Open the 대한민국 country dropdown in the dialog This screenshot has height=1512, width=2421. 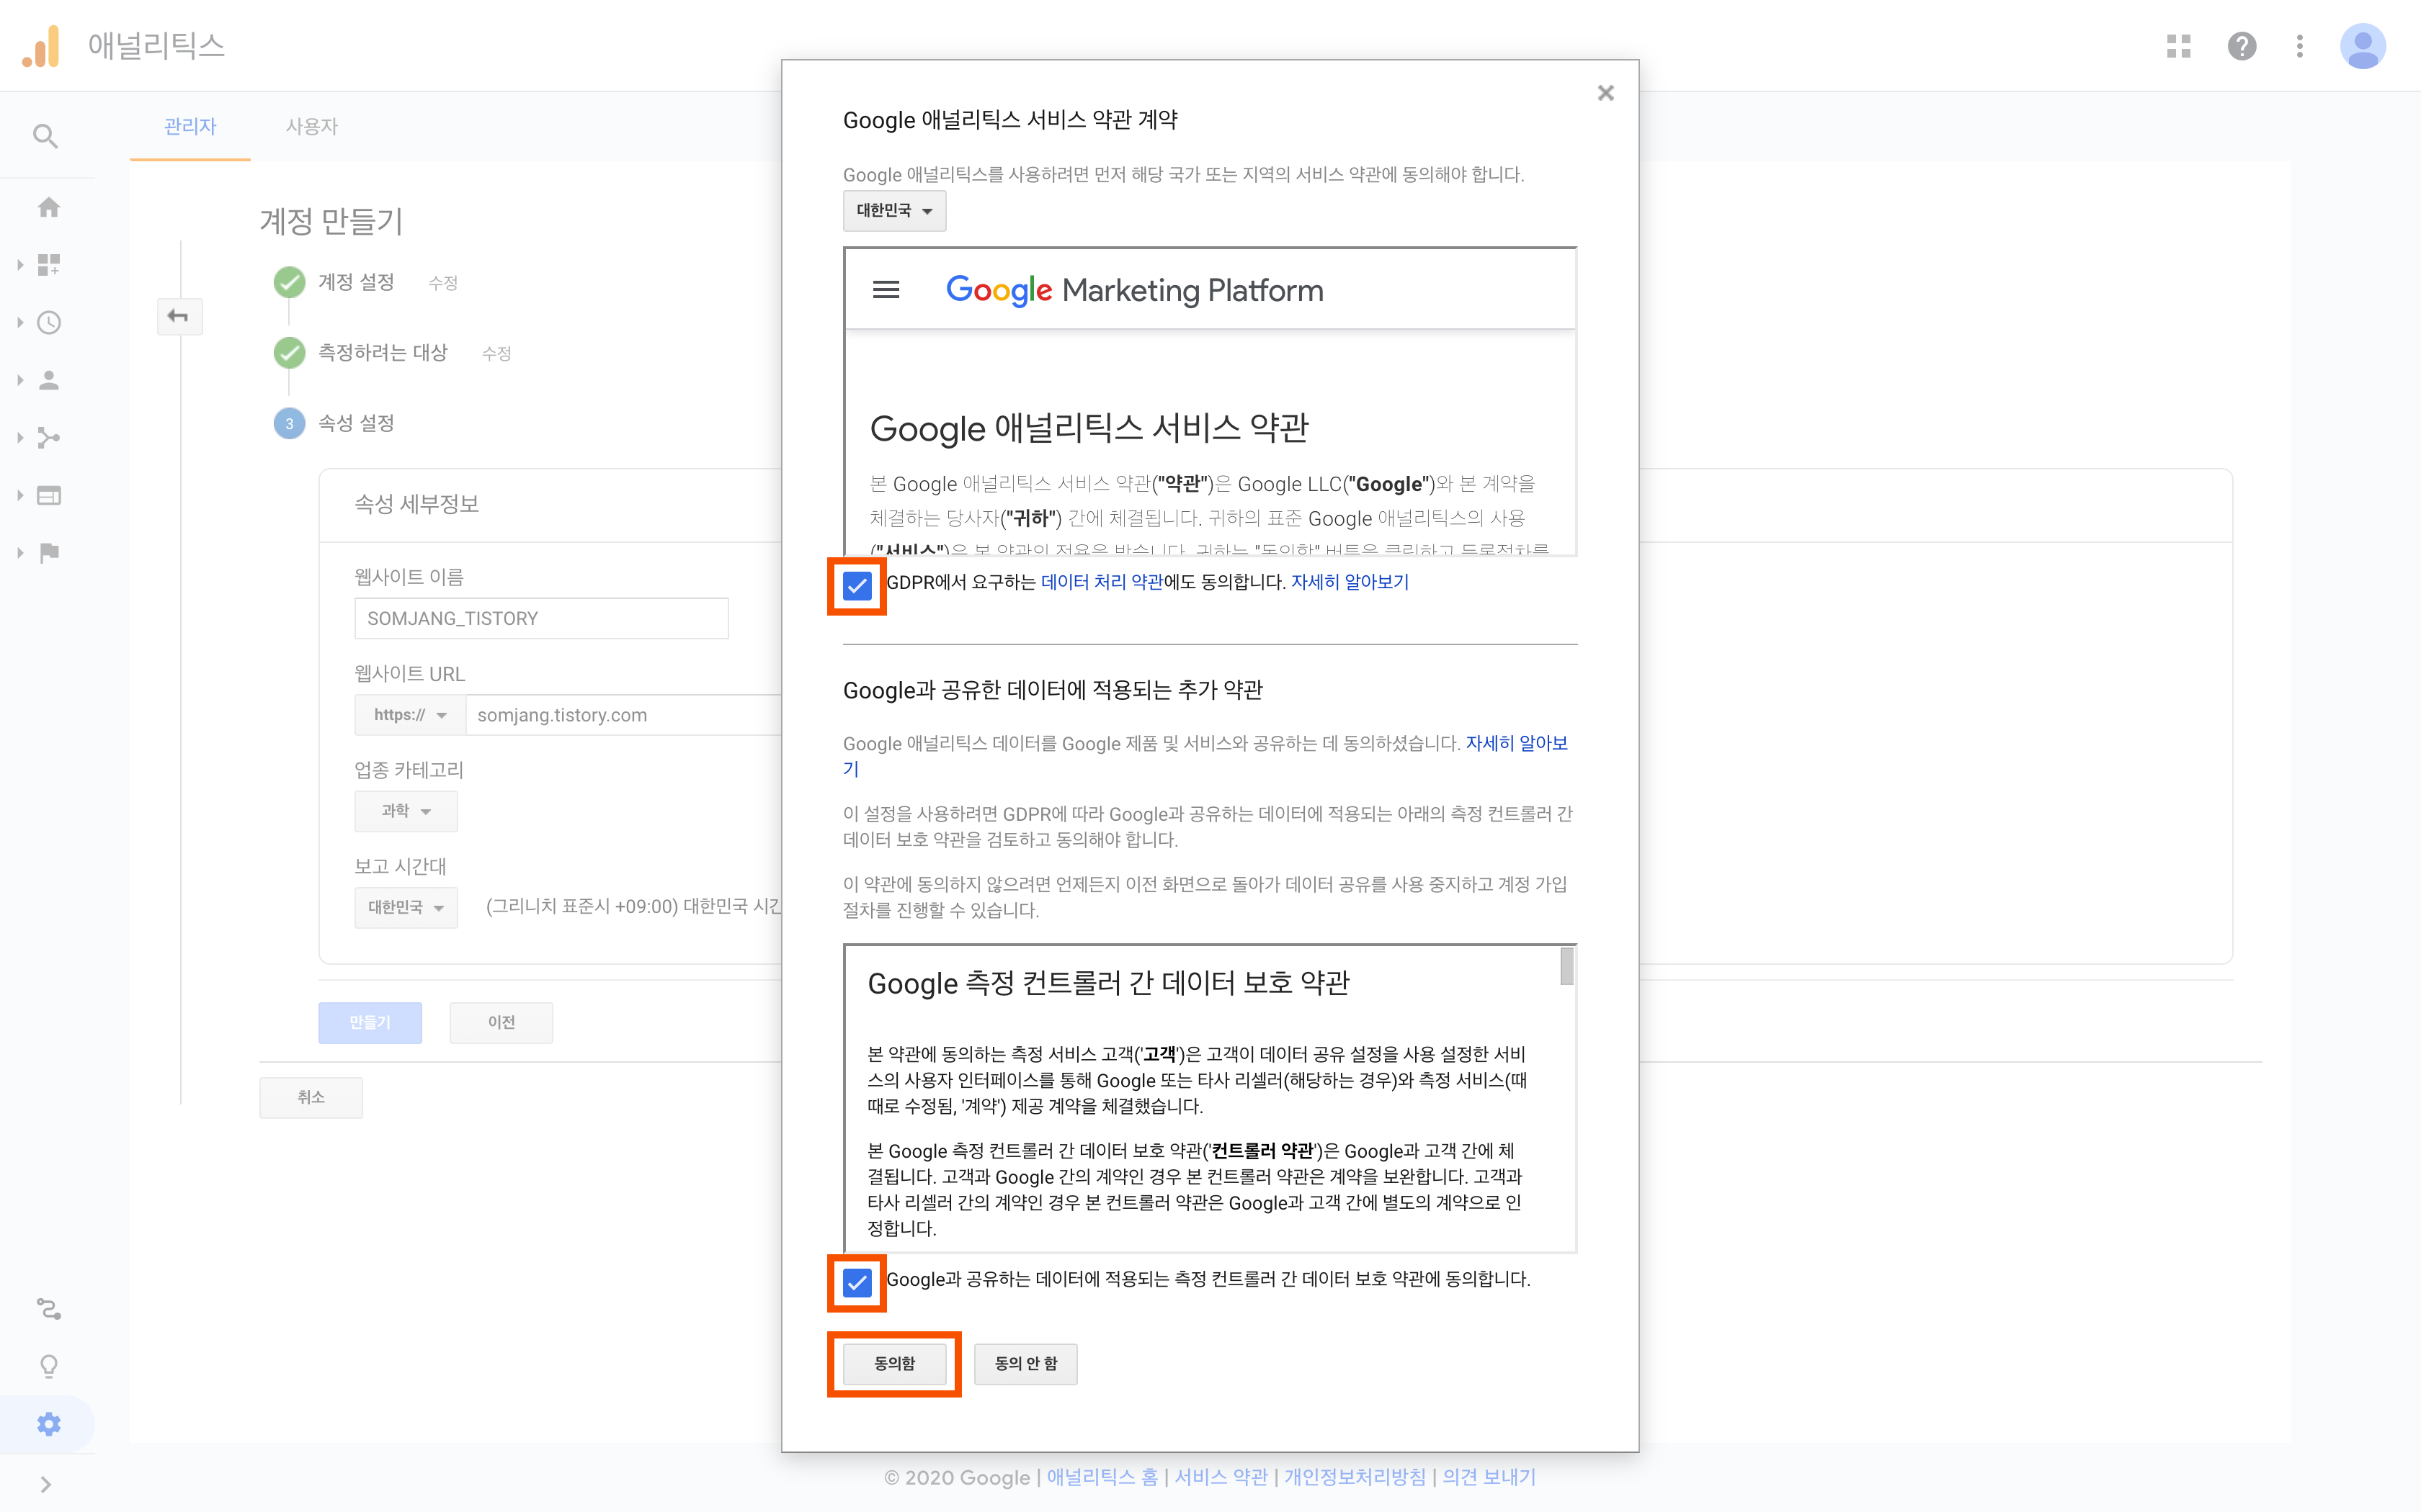pyautogui.click(x=894, y=211)
